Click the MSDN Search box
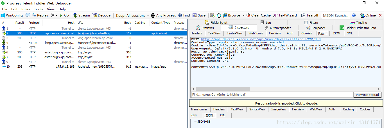The width and height of the screenshot is (384, 128). click(336, 15)
